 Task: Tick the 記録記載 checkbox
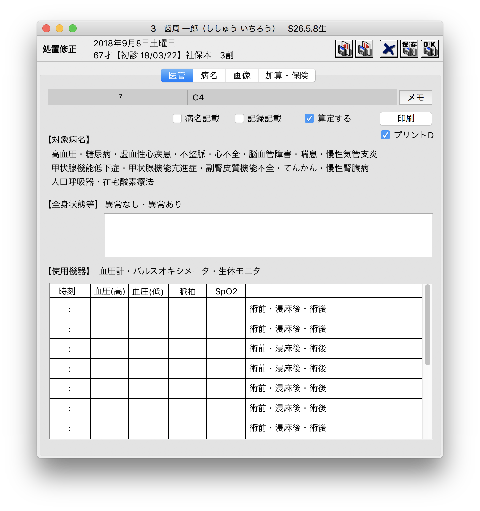(x=239, y=118)
